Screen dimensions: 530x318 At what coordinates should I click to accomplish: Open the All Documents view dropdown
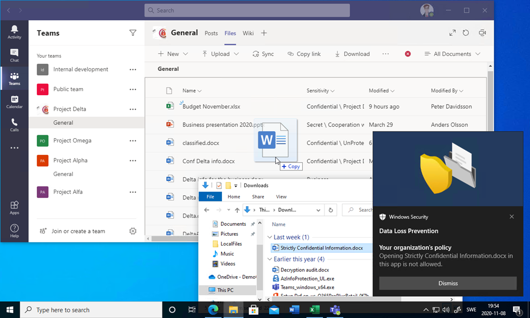452,54
